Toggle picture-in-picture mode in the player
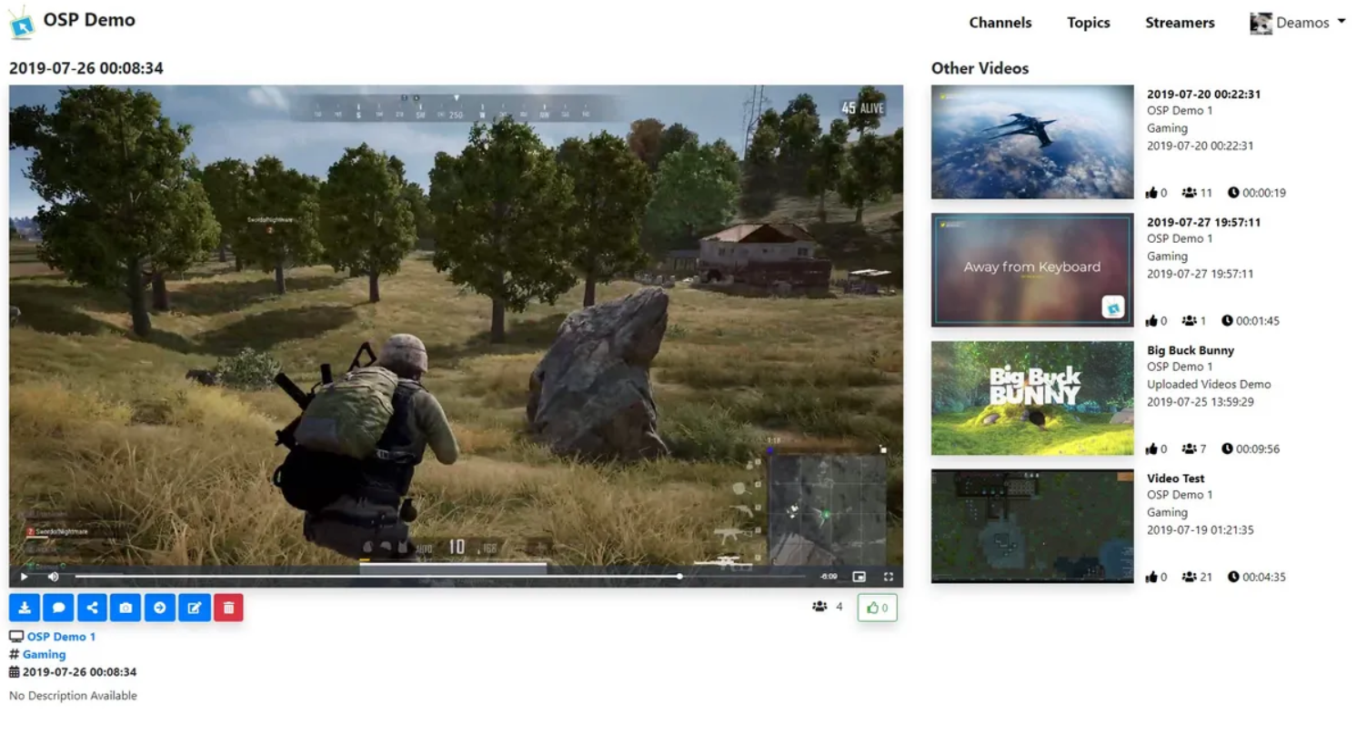 [x=859, y=577]
